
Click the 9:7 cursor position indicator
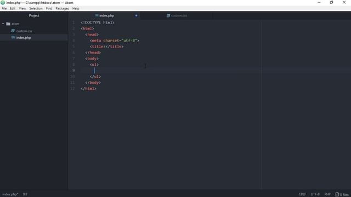[x=25, y=194]
